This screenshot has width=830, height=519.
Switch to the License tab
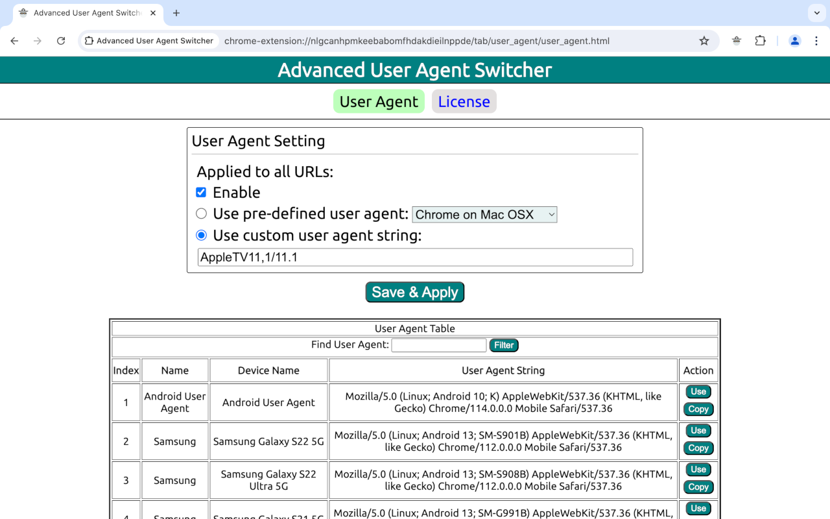pyautogui.click(x=464, y=101)
